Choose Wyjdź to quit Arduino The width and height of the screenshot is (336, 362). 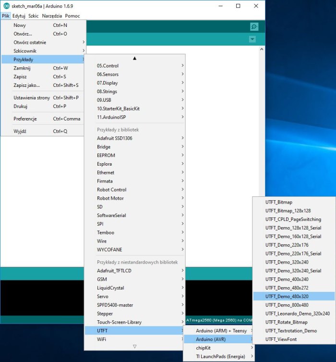[43, 131]
